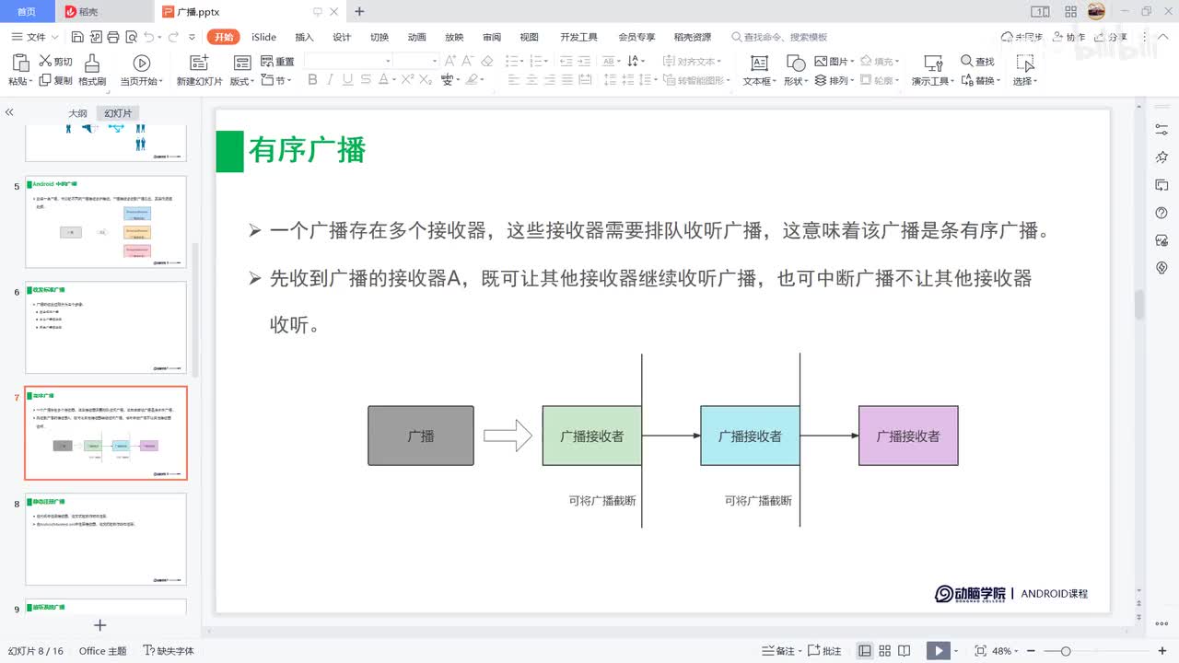Click Missing Fonts (缺失字体) in status bar
The image size is (1179, 663).
(169, 651)
